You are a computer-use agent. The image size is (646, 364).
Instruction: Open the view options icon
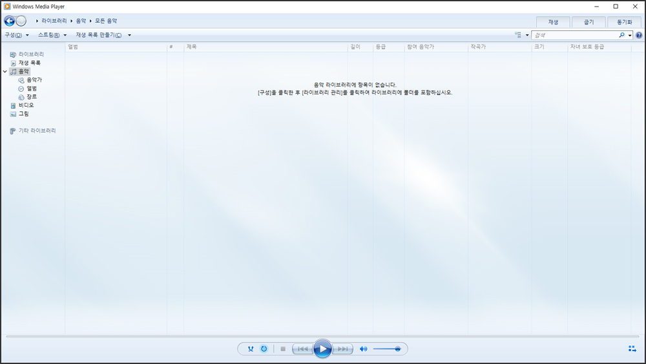tap(518, 35)
